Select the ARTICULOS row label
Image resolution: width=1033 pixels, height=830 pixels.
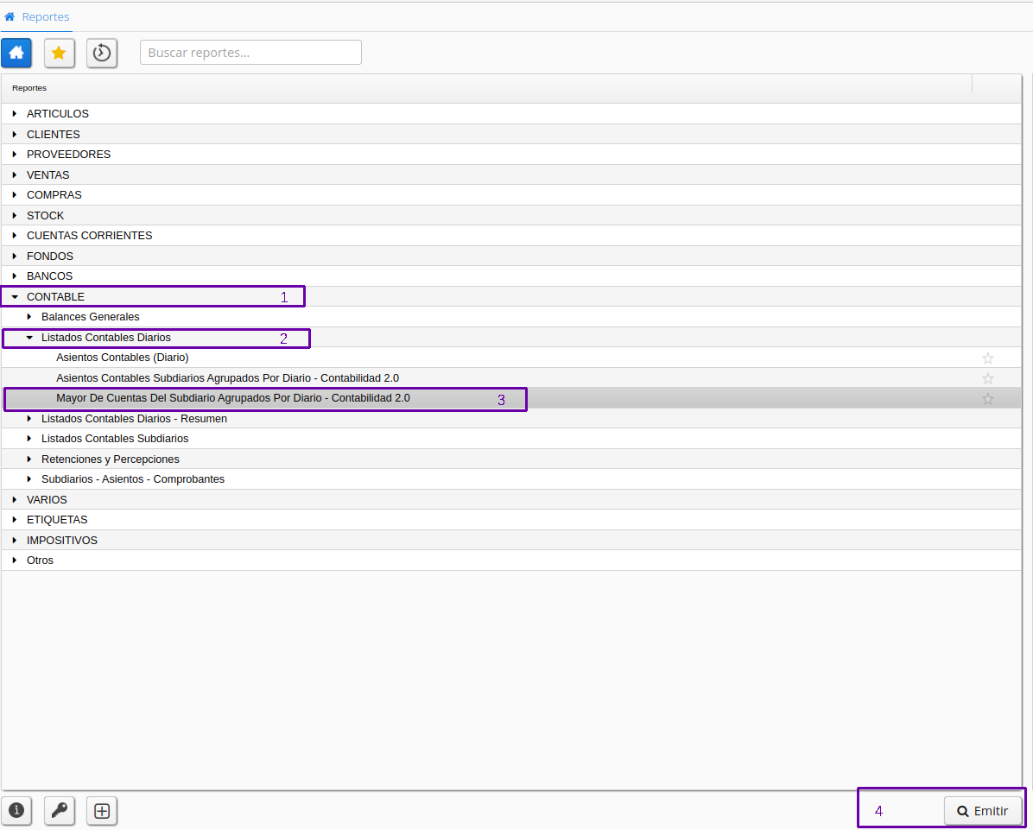pos(57,114)
